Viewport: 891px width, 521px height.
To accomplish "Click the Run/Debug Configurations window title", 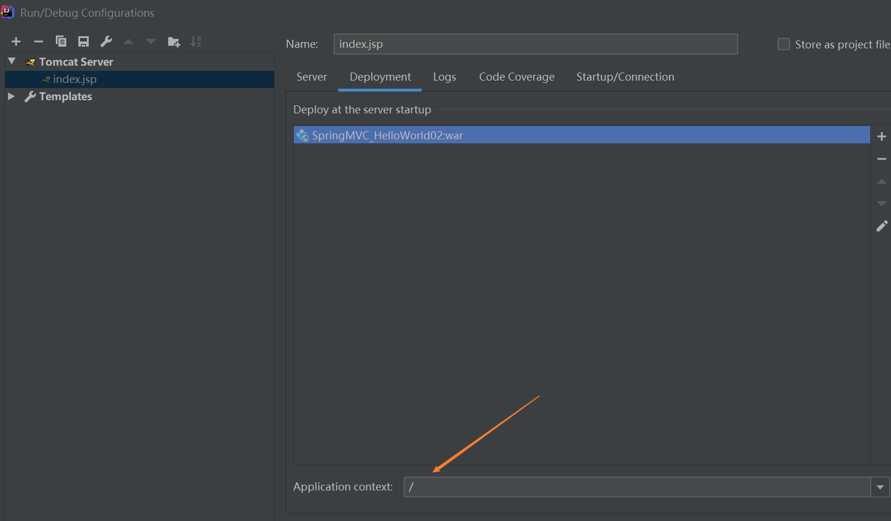I will click(88, 13).
